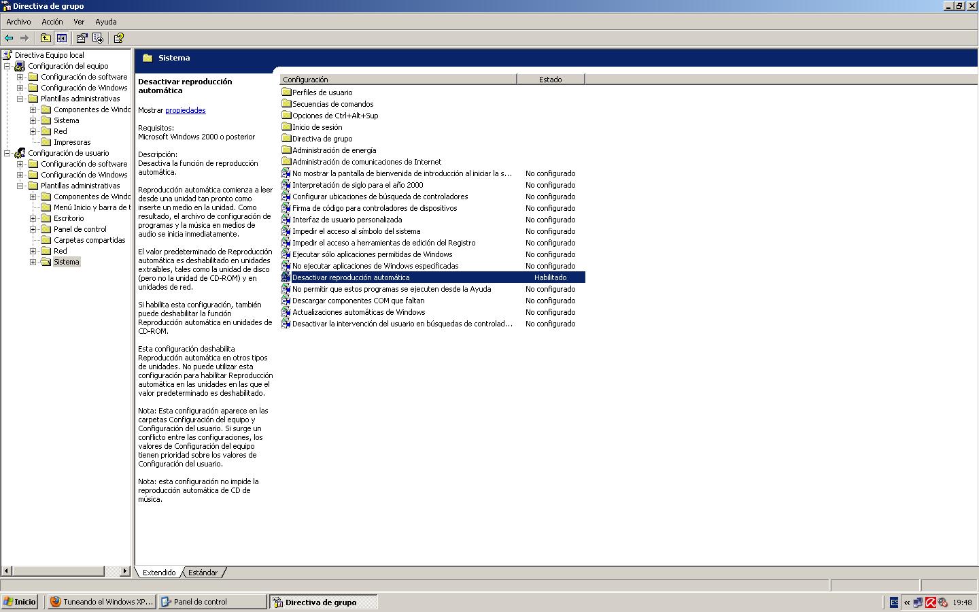Open the Directiva de grupo folder entry
Image resolution: width=979 pixels, height=612 pixels.
tap(322, 139)
